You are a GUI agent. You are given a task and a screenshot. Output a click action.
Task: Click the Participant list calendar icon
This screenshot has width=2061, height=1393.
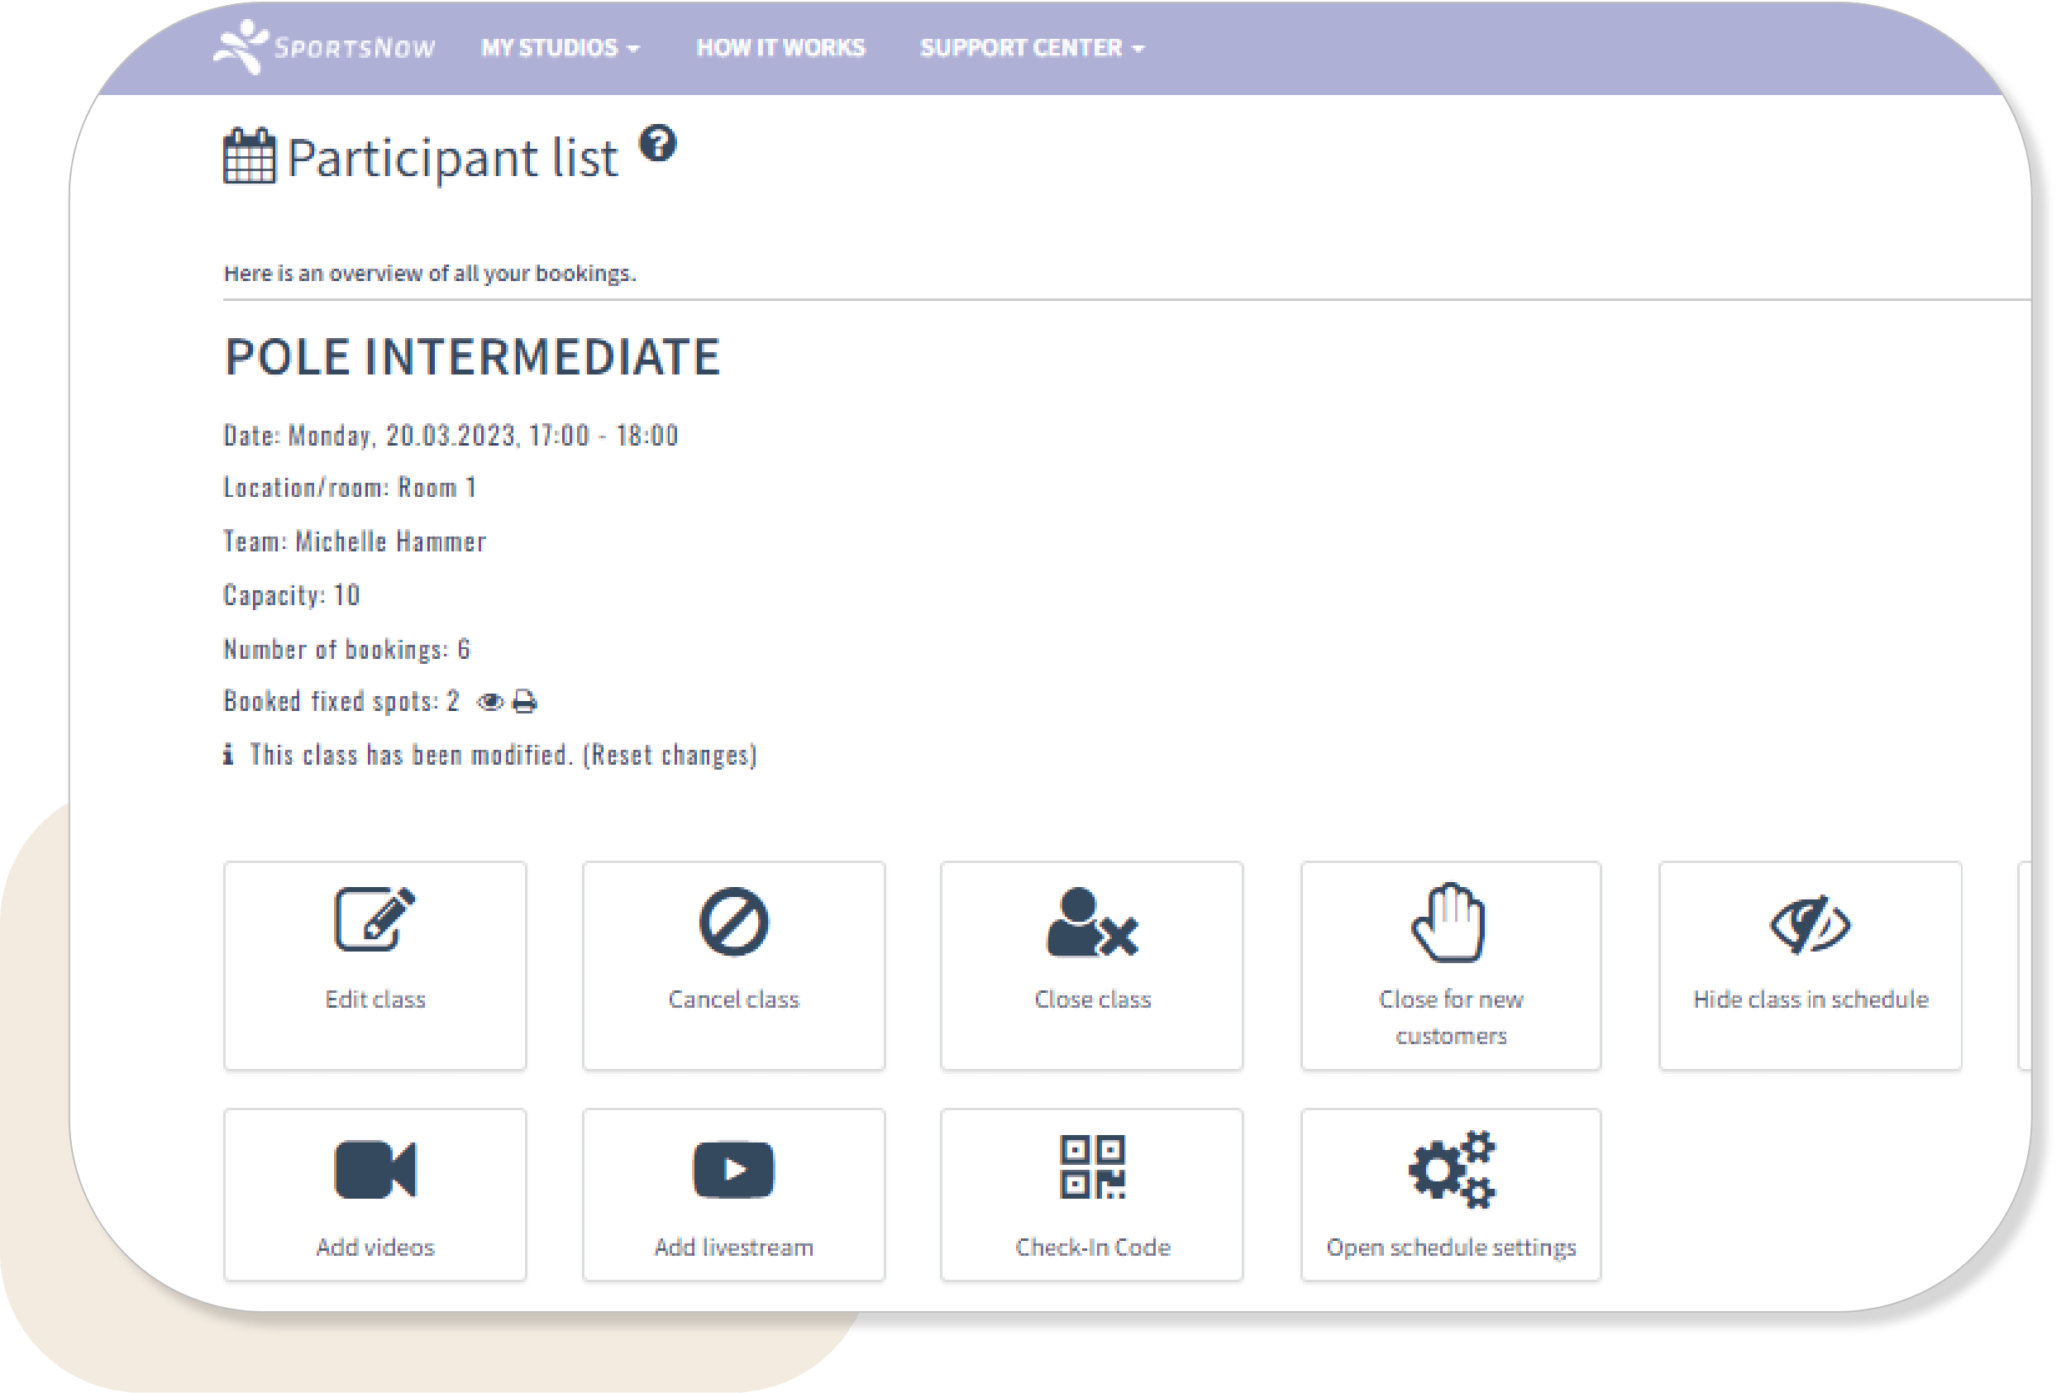(x=249, y=156)
